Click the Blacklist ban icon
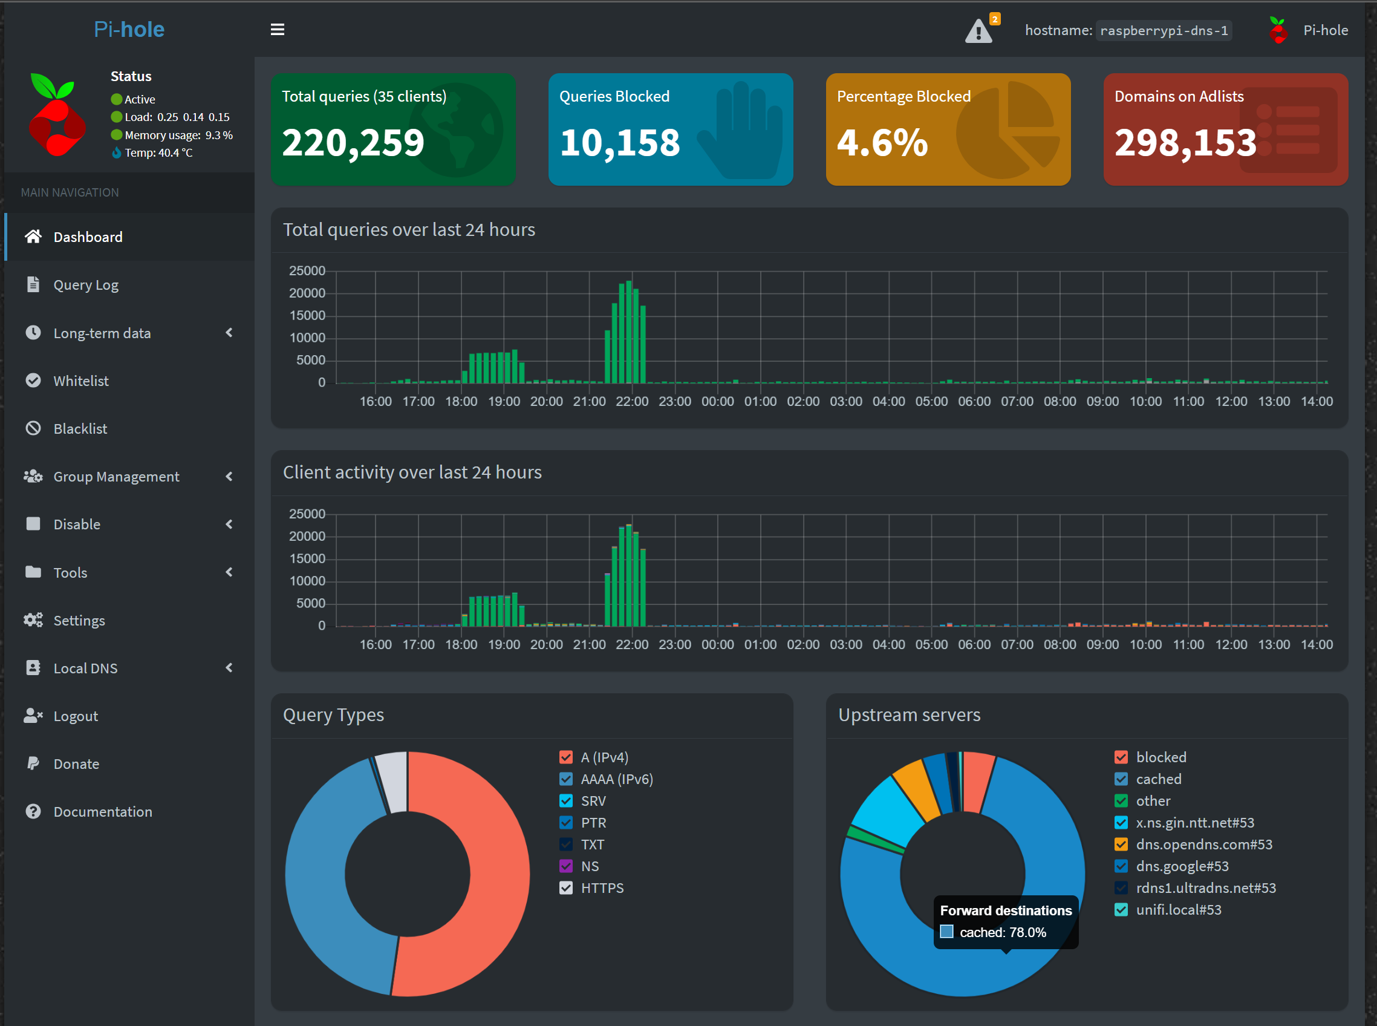Screen dimensions: 1377x1026 click(x=33, y=428)
